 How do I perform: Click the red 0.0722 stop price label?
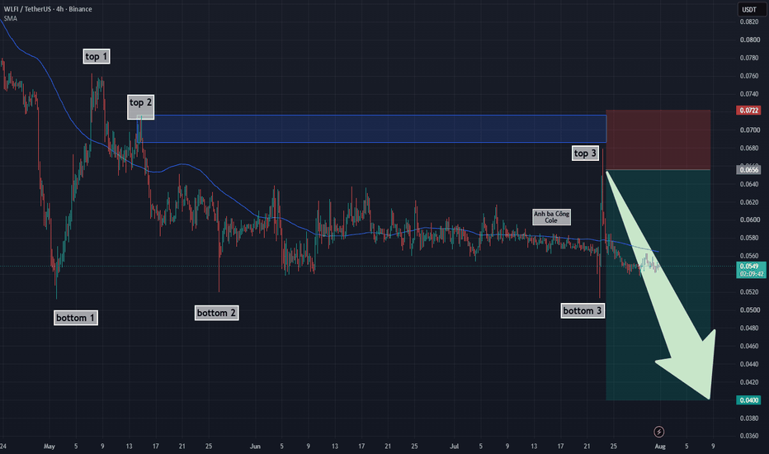click(749, 111)
